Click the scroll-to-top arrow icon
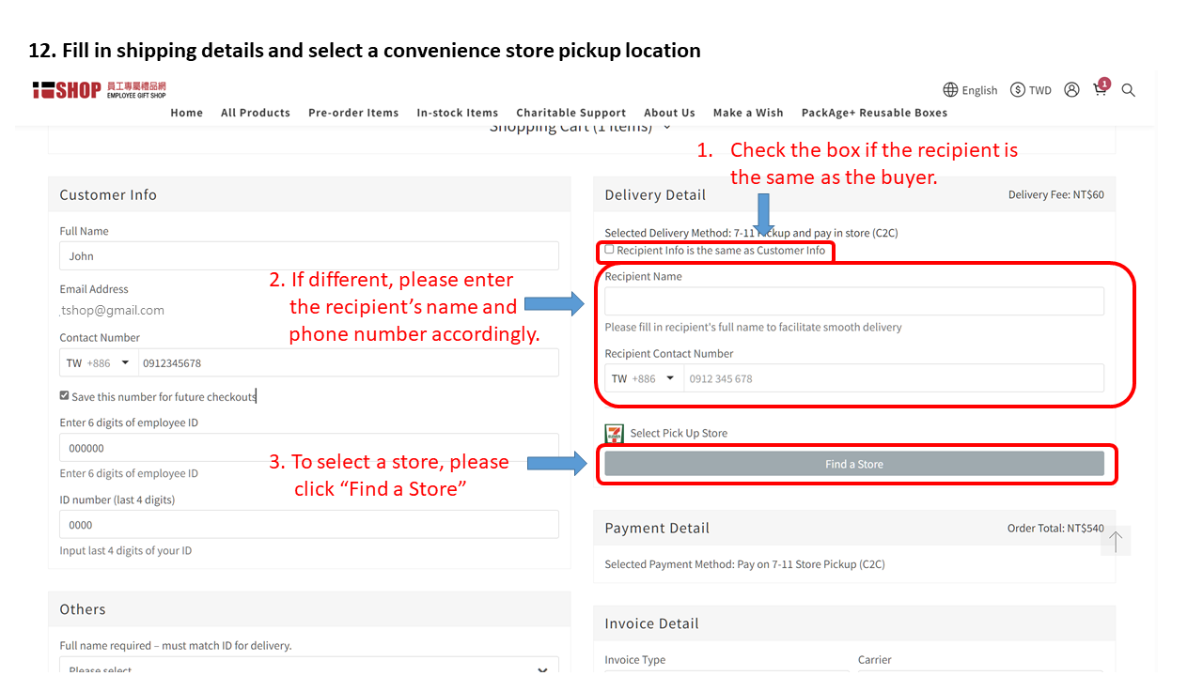 click(x=1116, y=541)
